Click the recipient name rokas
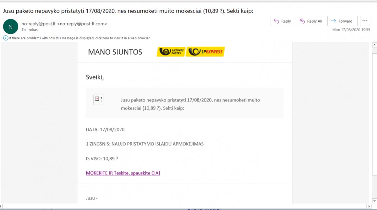The width and height of the screenshot is (377, 210). pos(32,30)
